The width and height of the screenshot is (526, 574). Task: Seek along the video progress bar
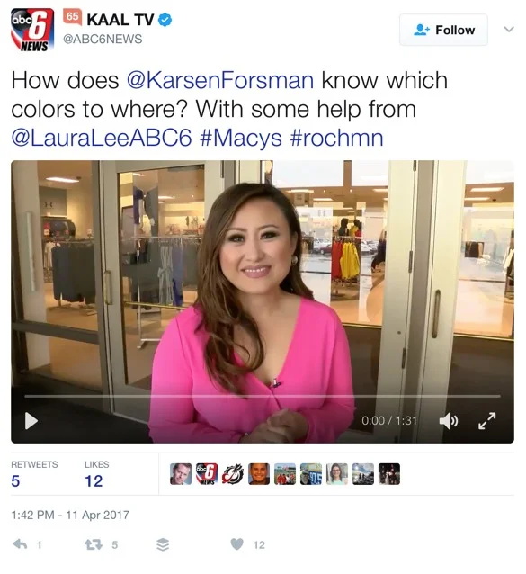coord(263,396)
